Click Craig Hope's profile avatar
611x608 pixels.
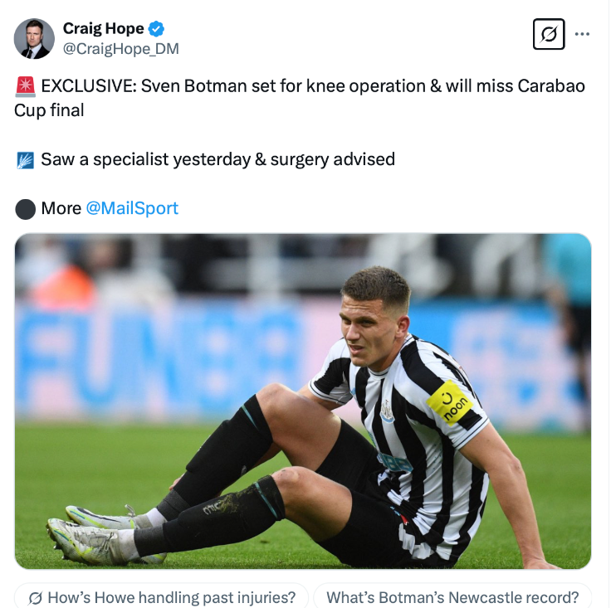pyautogui.click(x=34, y=39)
